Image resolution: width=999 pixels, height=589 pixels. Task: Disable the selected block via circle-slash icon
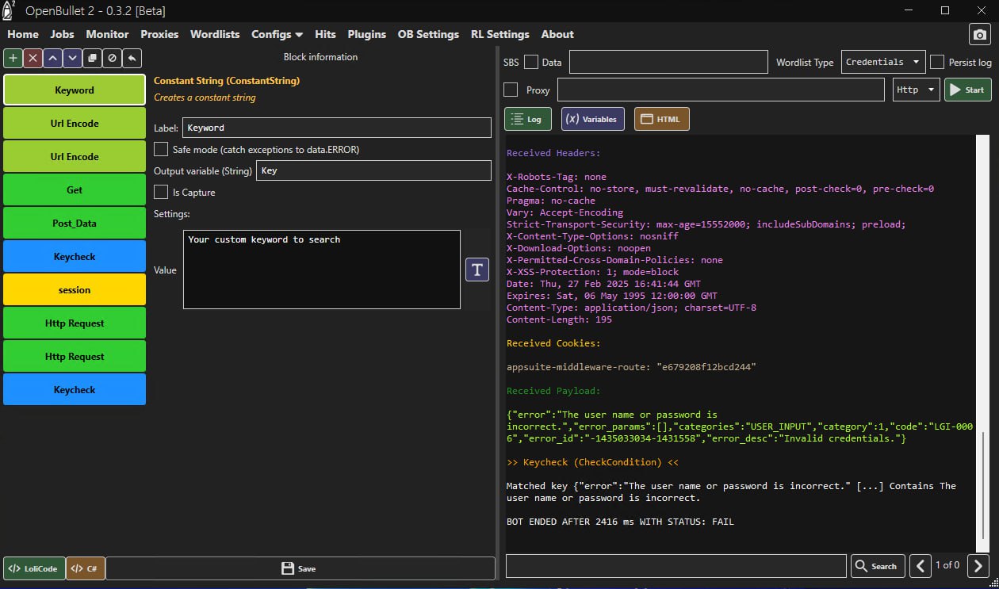[x=113, y=58]
